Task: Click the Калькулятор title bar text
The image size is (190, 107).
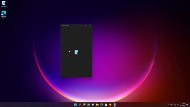Action: tap(65, 26)
